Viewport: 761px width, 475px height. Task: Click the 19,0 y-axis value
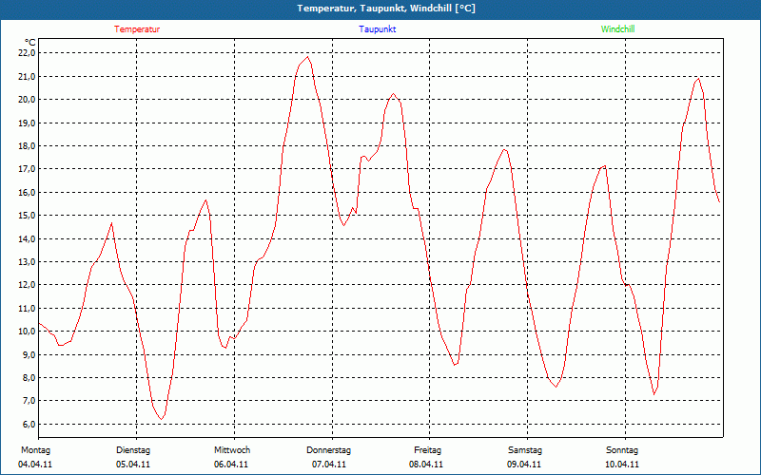click(27, 123)
